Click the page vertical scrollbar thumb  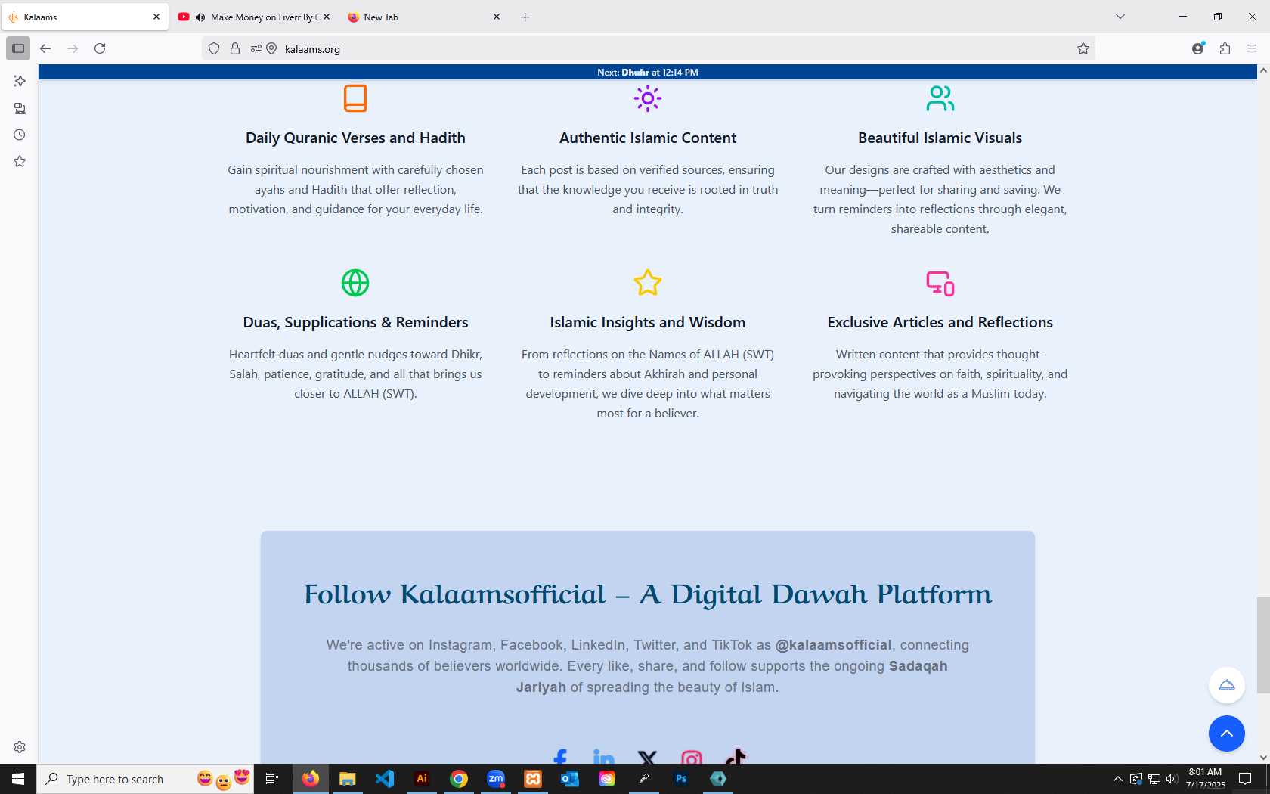1263,645
